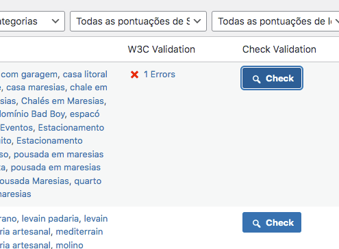The image size is (339, 249).
Task: Click the first row Check button
Action: click(x=272, y=78)
